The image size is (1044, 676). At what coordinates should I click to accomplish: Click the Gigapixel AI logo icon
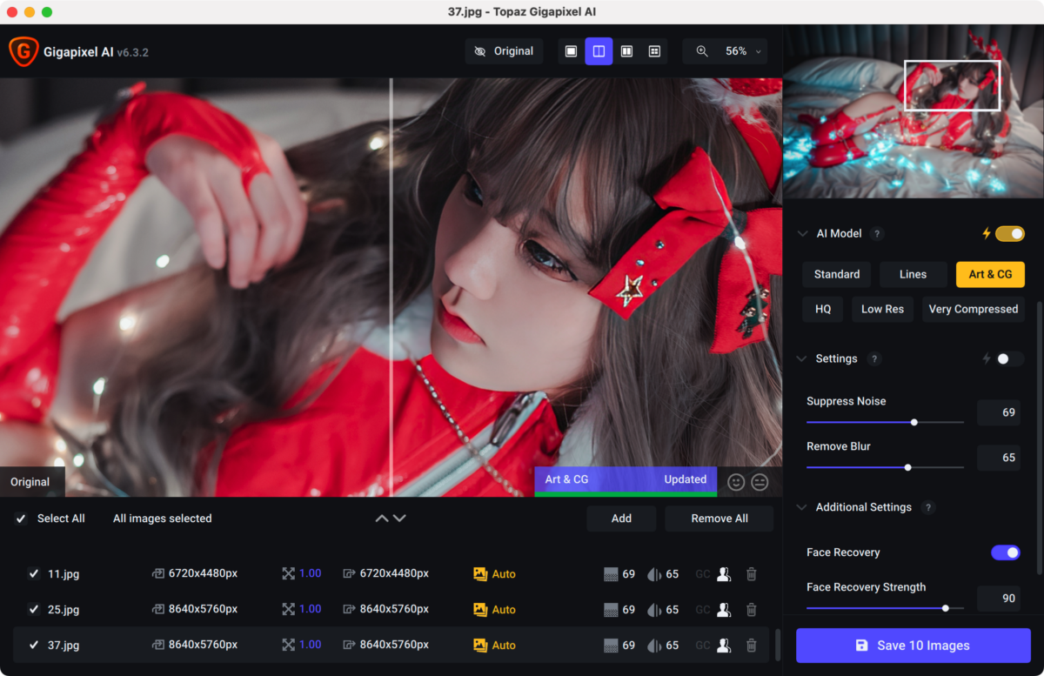coord(23,51)
